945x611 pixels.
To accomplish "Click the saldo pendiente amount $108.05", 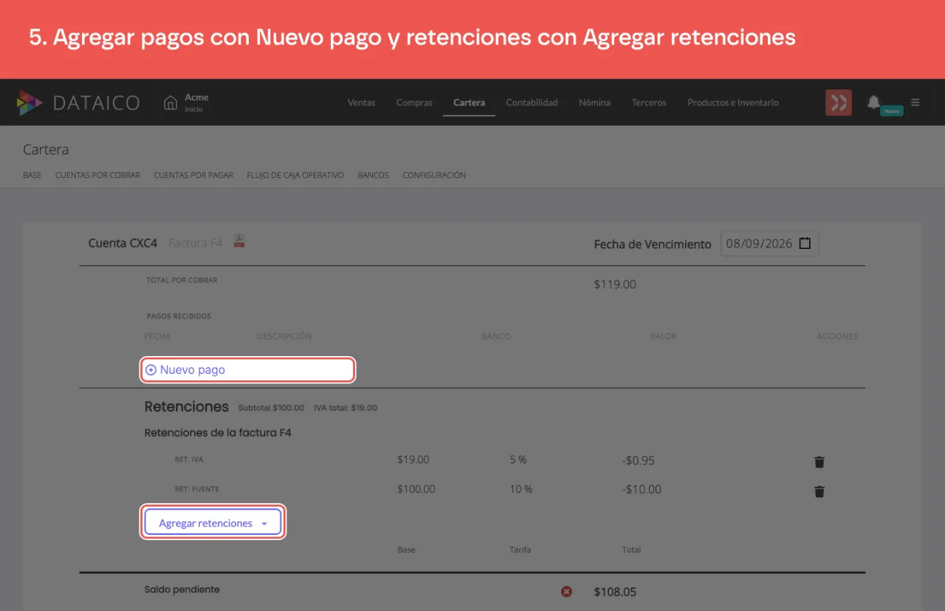I will coord(615,592).
